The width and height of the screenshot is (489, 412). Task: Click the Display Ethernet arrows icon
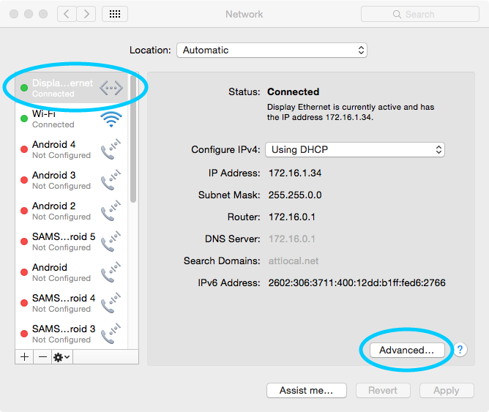point(111,88)
